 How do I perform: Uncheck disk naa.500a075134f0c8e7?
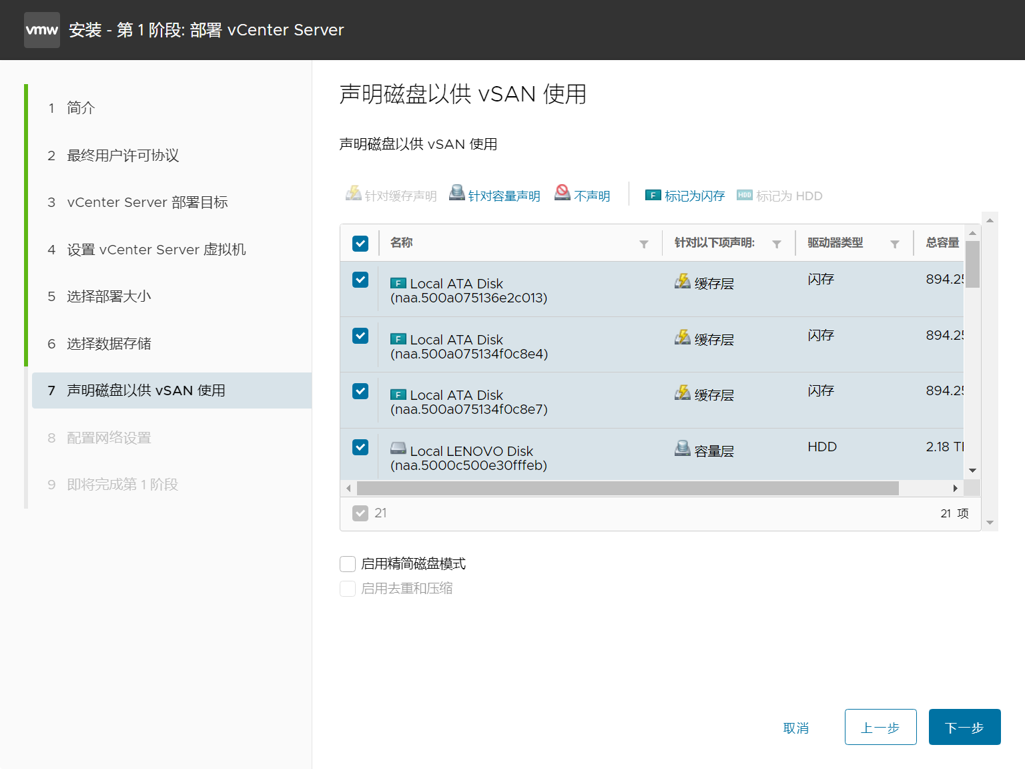(x=360, y=391)
